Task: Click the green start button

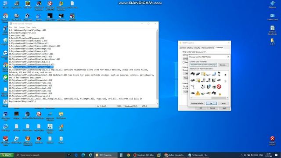Action: [7, 155]
